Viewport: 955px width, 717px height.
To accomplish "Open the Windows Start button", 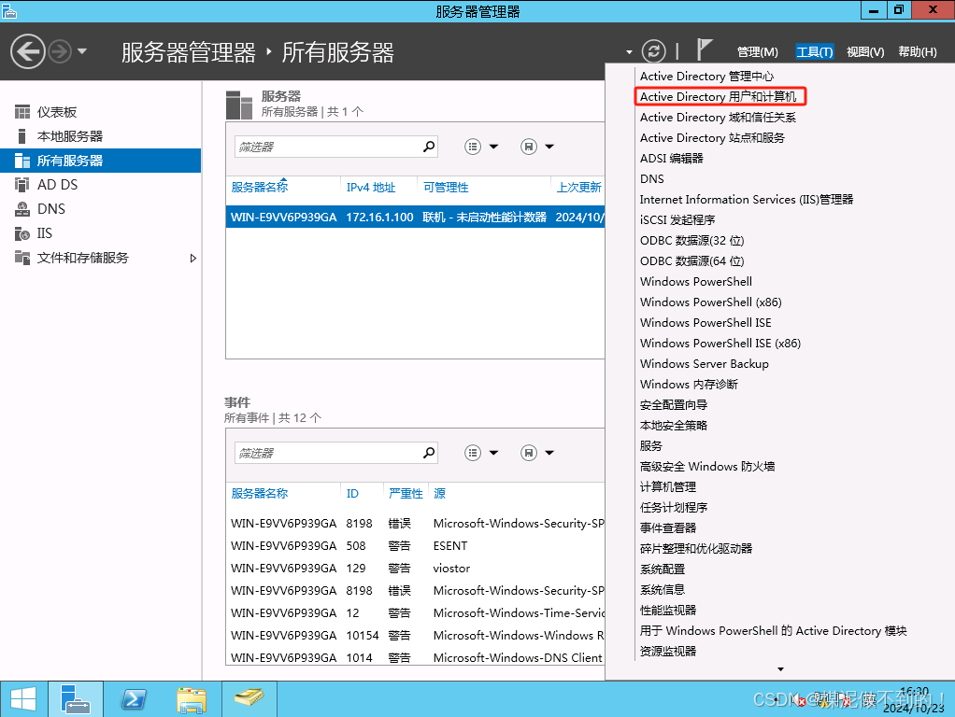I will point(23,699).
